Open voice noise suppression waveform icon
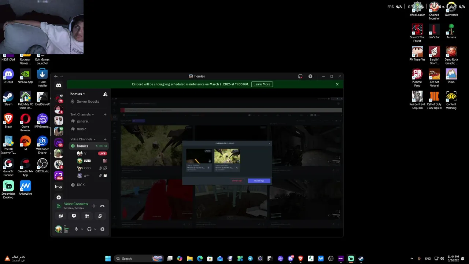Screen dimensions: 469x264 94,206
